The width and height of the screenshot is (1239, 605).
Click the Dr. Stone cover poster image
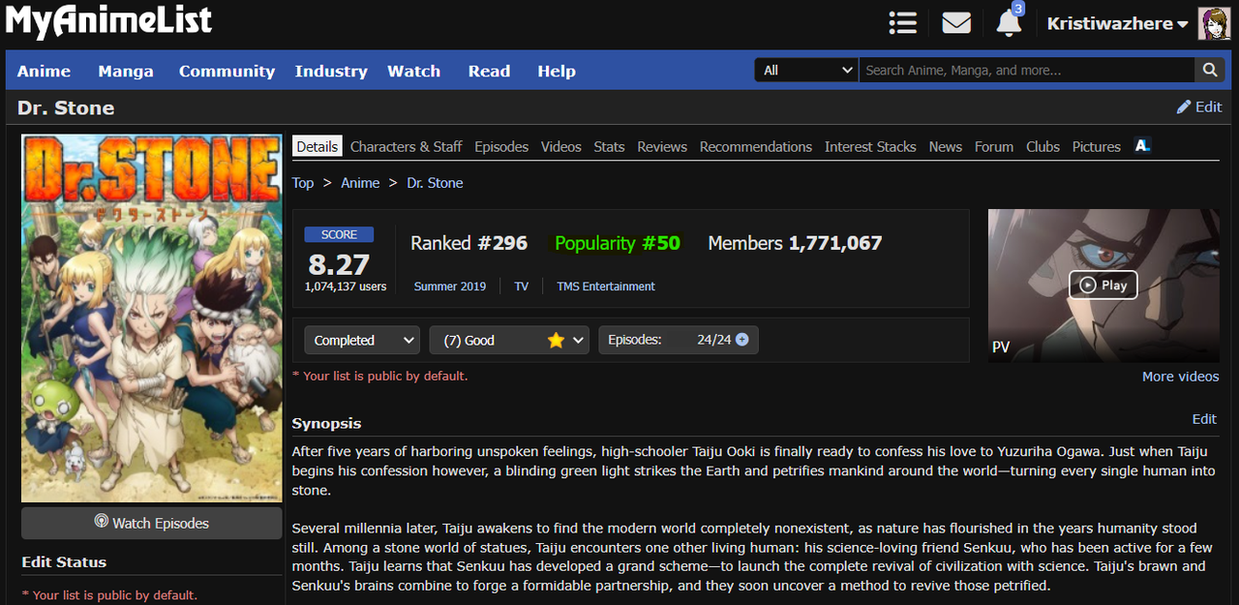152,318
